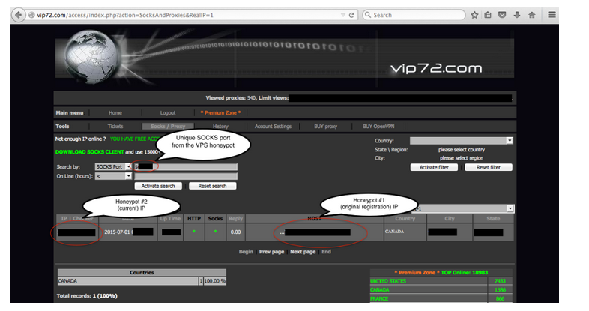Screen dimensions: 589x311
Task: Open the bookmarks list icon in toolbar
Action: 488,15
